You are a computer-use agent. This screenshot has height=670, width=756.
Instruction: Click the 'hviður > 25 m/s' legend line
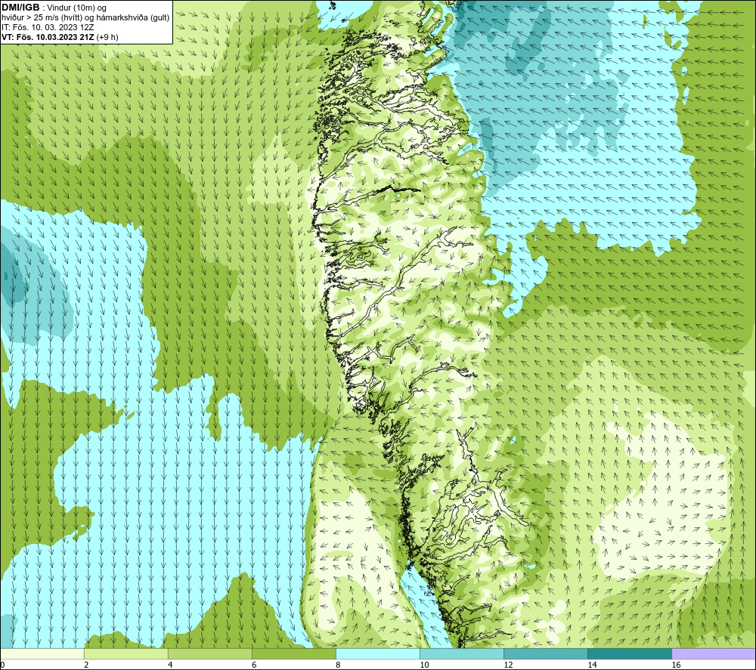coord(85,17)
